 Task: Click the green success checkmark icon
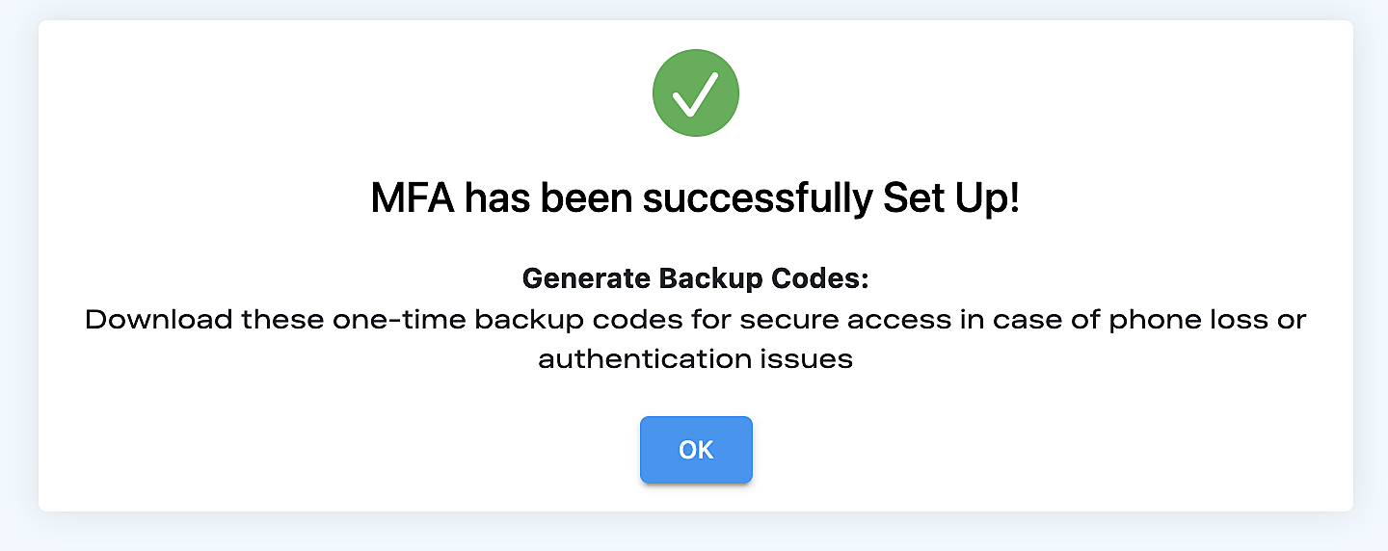[696, 92]
